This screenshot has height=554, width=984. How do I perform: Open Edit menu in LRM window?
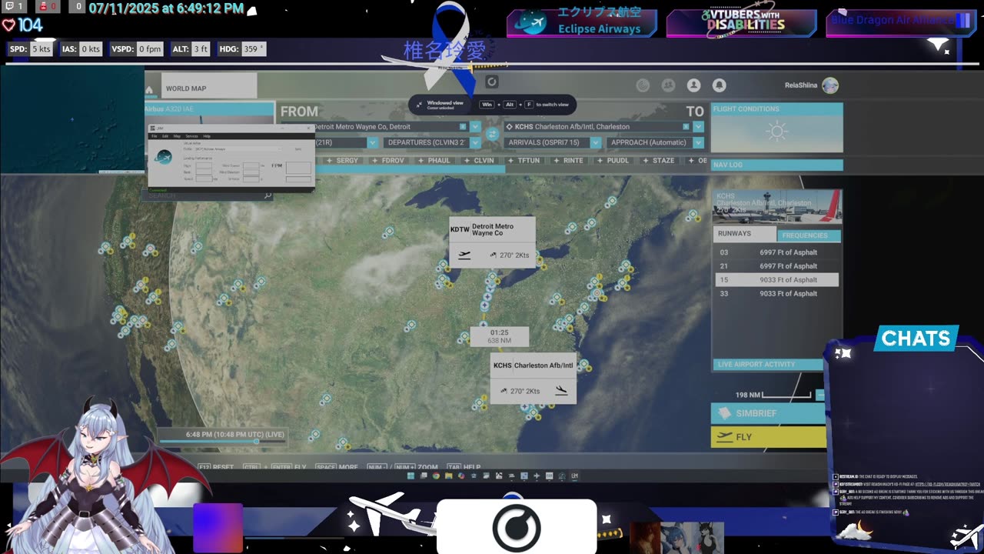165,136
